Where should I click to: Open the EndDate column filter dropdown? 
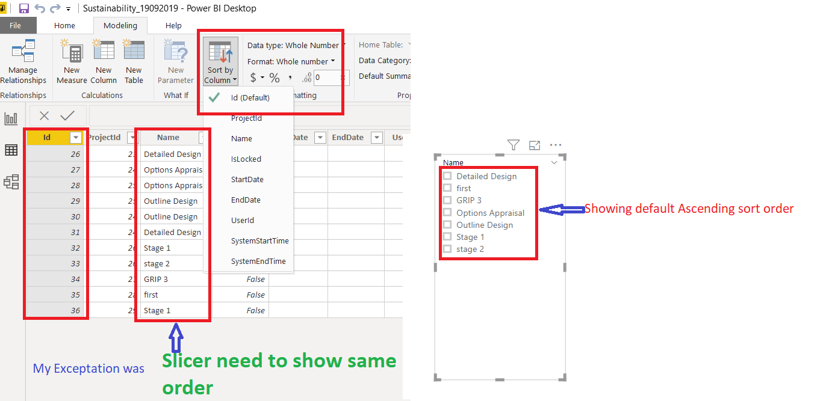[x=377, y=138]
